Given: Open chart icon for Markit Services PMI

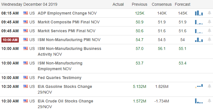Looking at the screenshot, I should click(199, 31).
